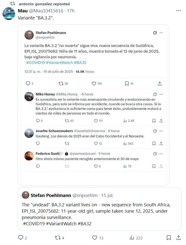Click the three dots on Mike Honey's reply
This screenshot has height=245, width=186.
(161, 94)
